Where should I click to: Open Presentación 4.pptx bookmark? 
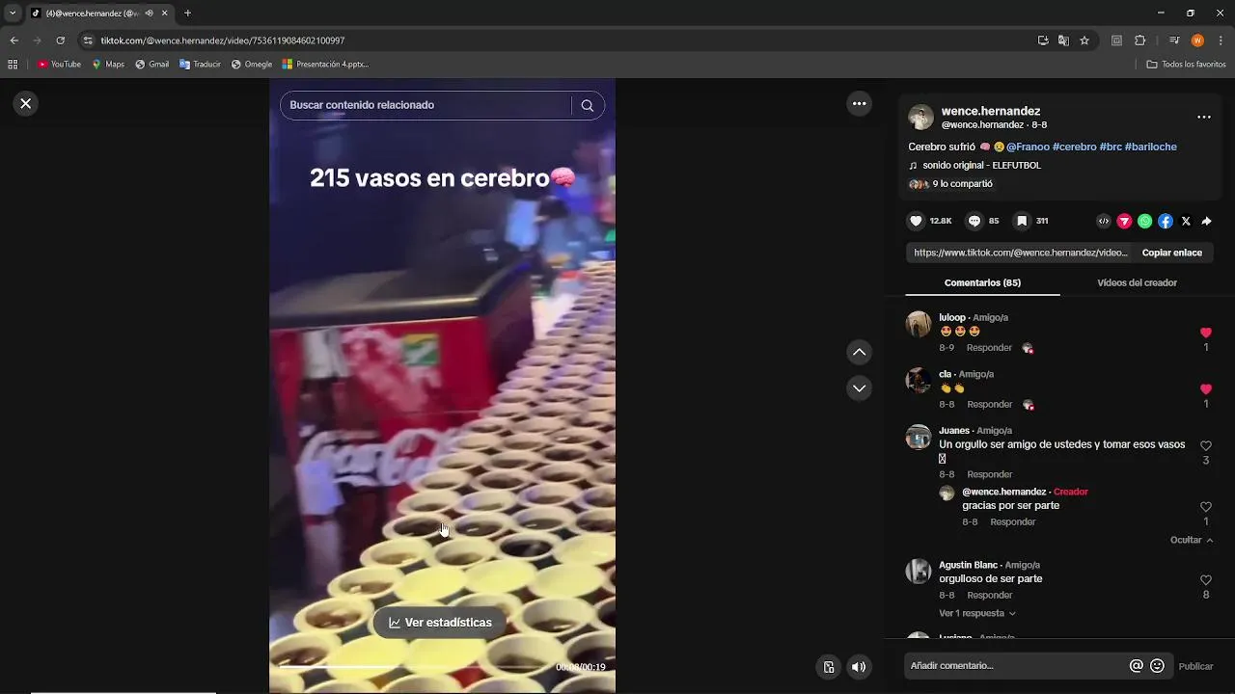pyautogui.click(x=325, y=65)
